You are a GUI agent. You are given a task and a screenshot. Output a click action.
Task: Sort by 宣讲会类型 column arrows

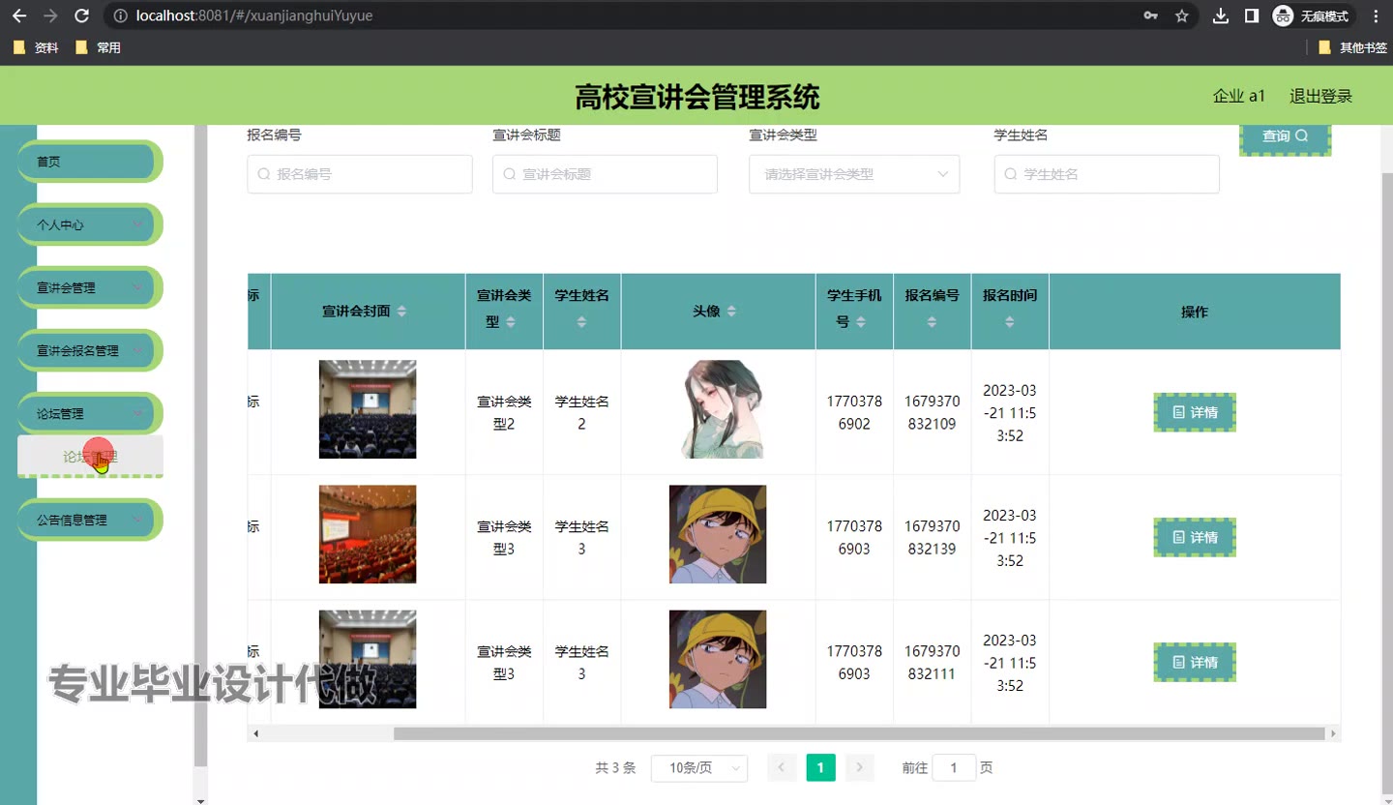[x=511, y=321]
